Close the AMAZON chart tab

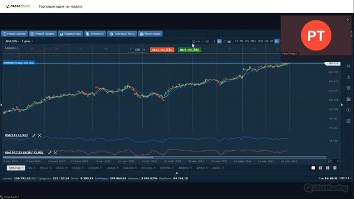tap(23, 168)
